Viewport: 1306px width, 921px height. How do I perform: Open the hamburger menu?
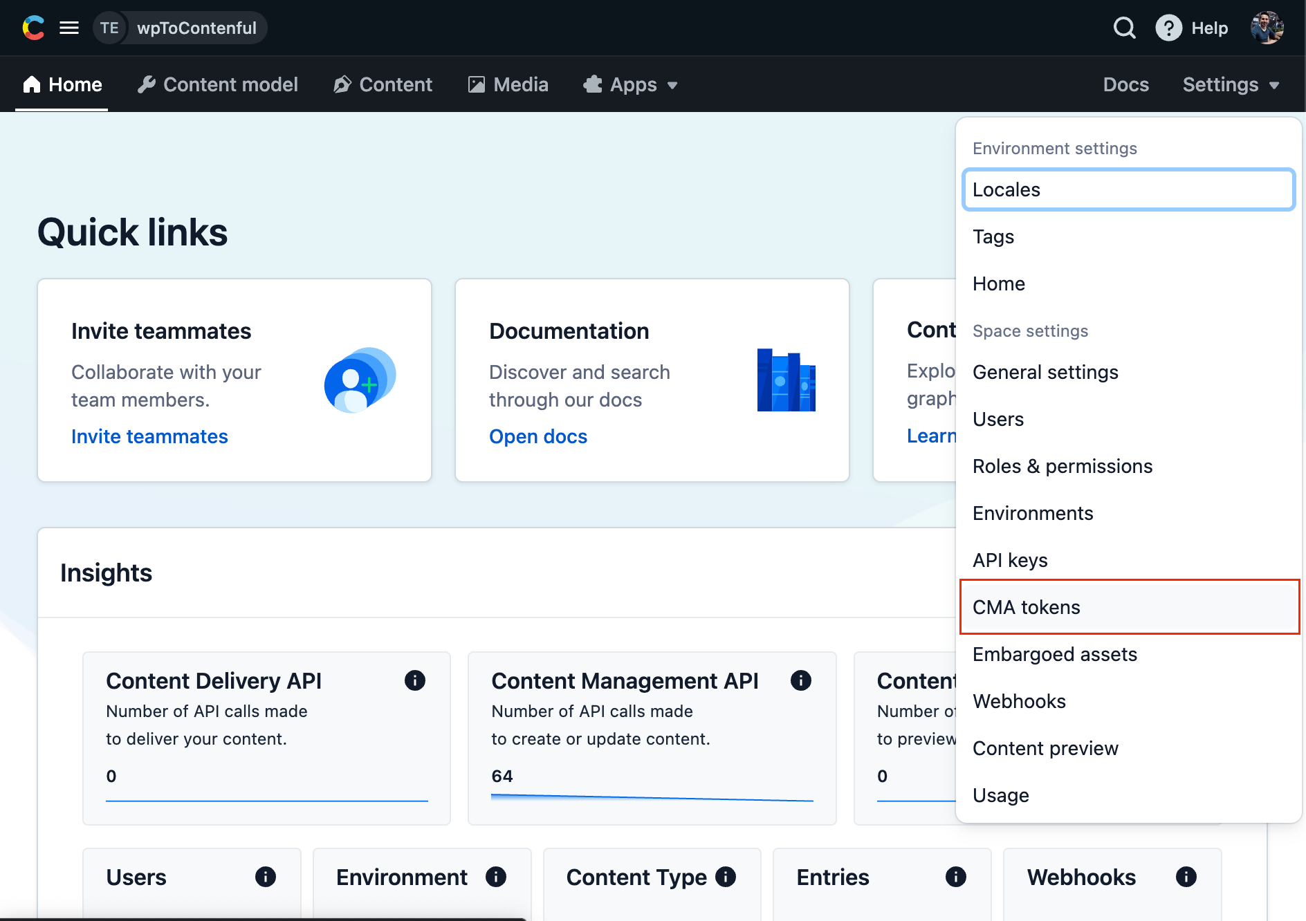[69, 28]
